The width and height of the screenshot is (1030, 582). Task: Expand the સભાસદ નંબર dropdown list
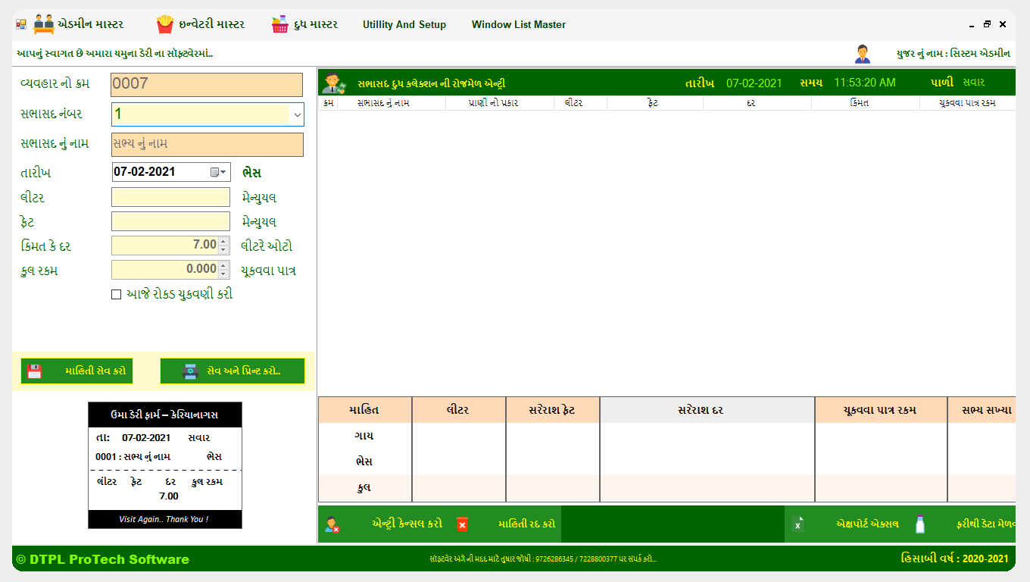click(x=295, y=114)
